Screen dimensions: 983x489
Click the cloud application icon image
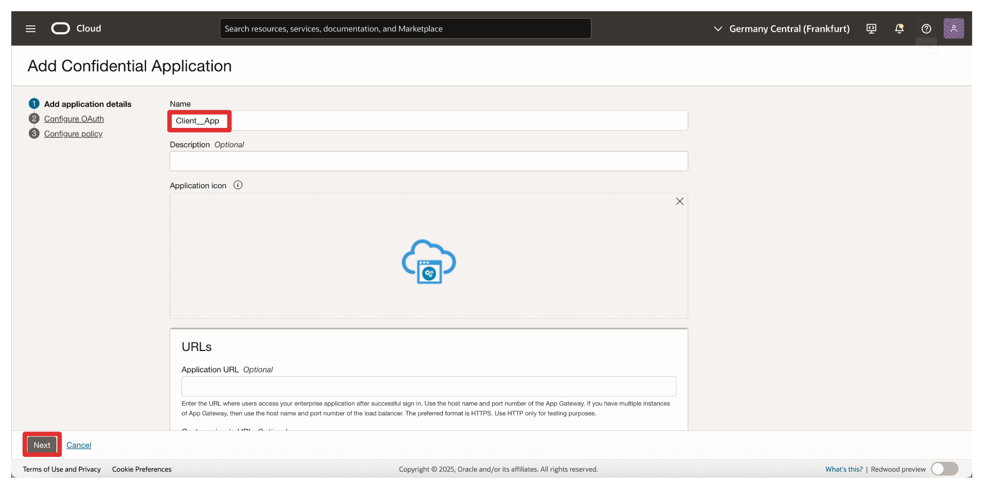(429, 261)
